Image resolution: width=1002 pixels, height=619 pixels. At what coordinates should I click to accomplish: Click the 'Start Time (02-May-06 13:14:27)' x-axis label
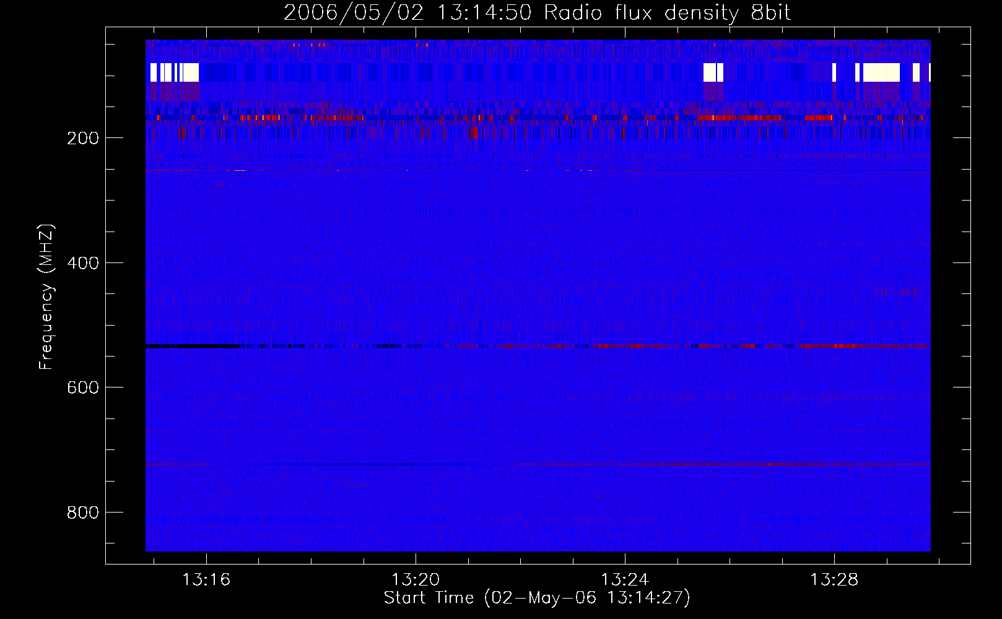[537, 598]
